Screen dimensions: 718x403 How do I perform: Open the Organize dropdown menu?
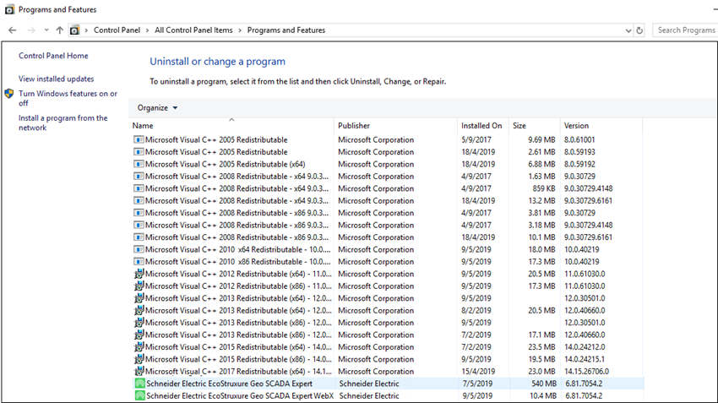click(157, 107)
